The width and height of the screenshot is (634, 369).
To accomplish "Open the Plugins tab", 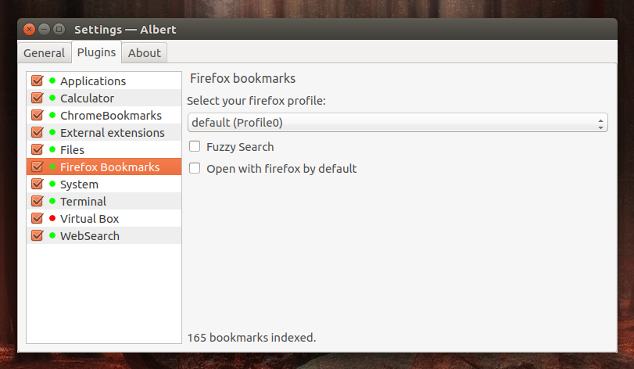I will point(96,52).
